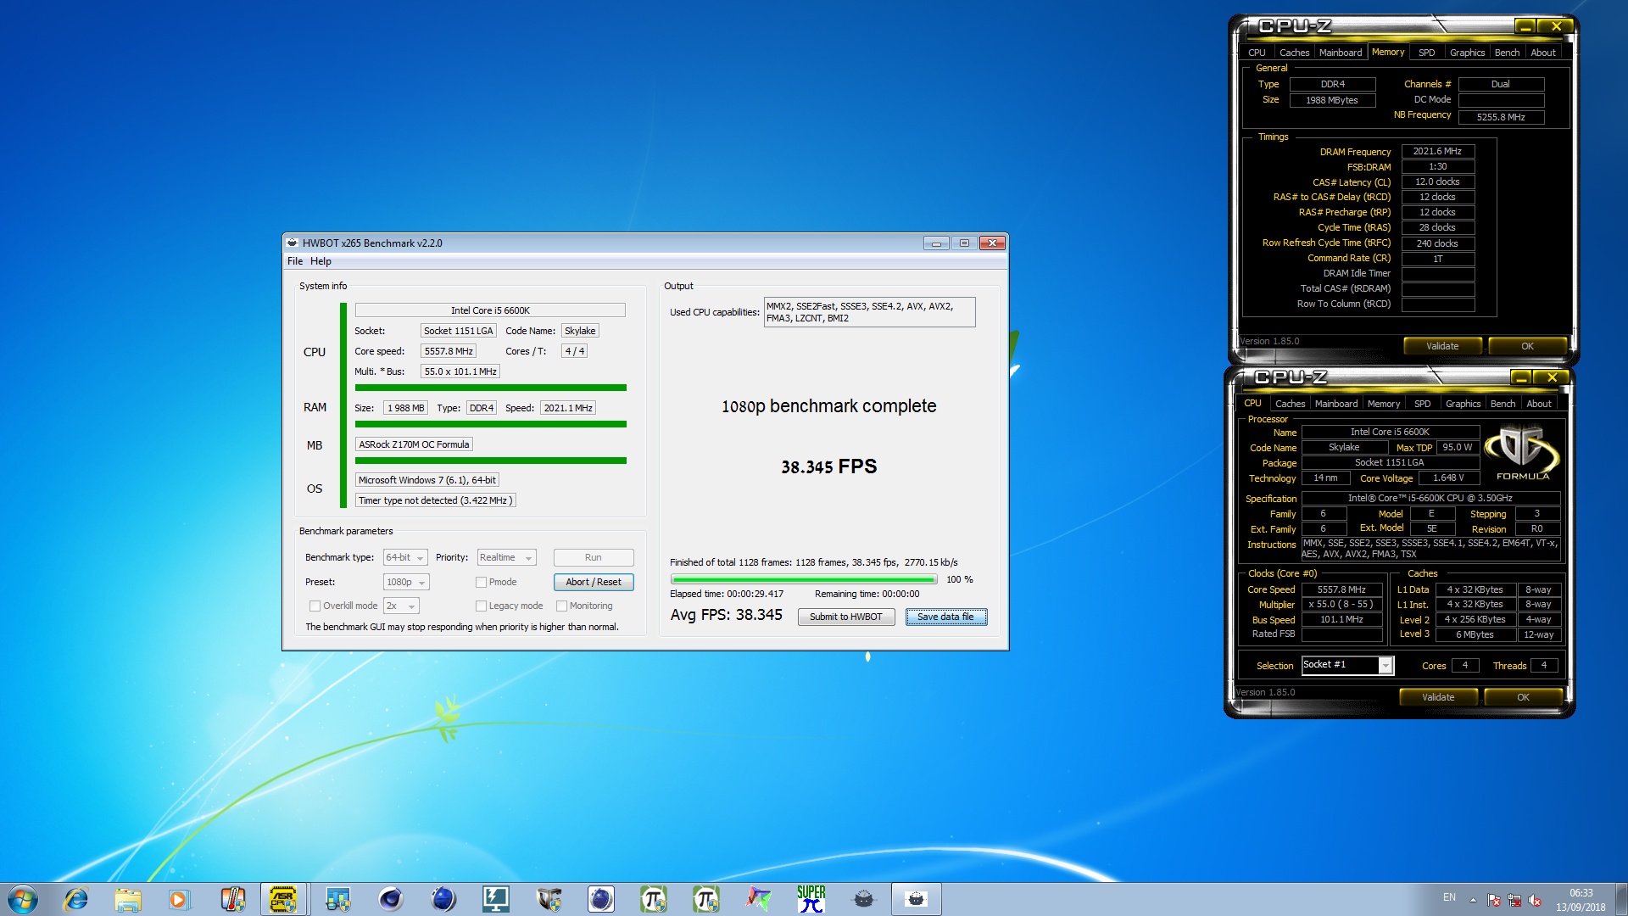Screen dimensions: 1628x916
Task: Click the Abort / Reset button
Action: click(594, 582)
